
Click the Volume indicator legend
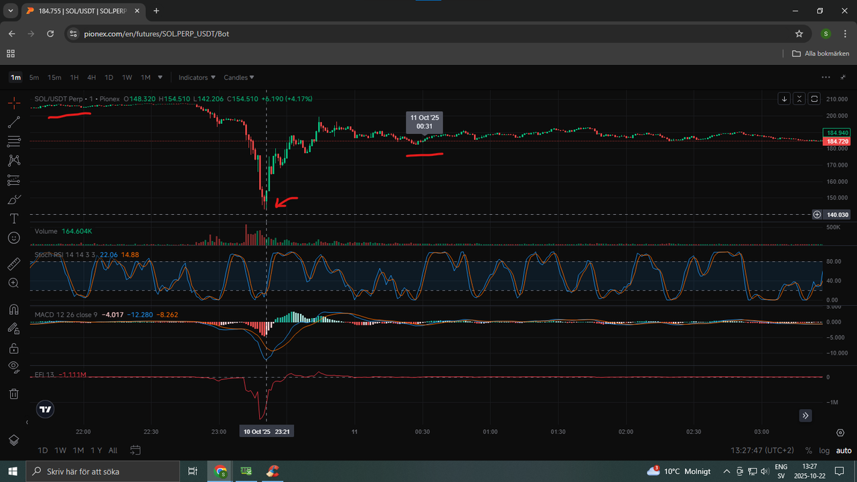point(46,231)
